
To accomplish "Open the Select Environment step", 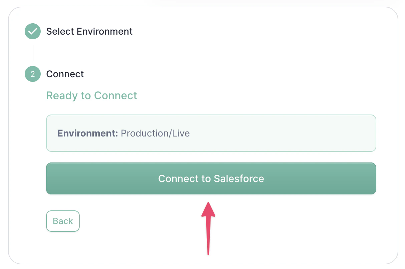I will tap(89, 32).
